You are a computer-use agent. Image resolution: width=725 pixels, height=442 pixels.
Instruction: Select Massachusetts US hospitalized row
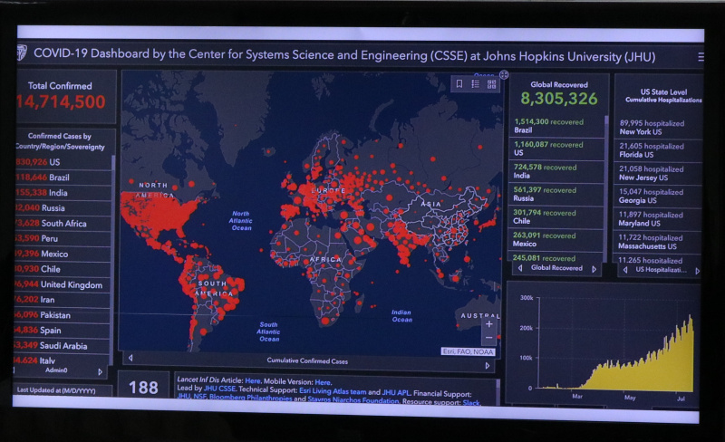659,241
